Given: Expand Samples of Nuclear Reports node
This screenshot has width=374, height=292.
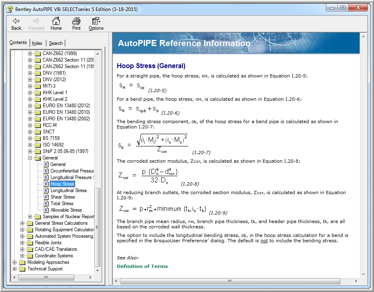Looking at the screenshot, I should click(x=30, y=217).
